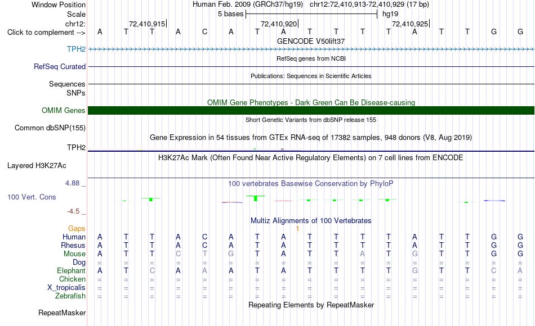
Task: Open the RefSeq Curated track label
Action: click(x=59, y=66)
